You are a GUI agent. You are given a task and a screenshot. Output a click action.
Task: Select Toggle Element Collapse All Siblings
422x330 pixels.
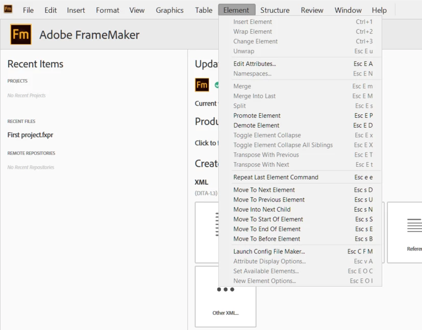click(x=301, y=145)
